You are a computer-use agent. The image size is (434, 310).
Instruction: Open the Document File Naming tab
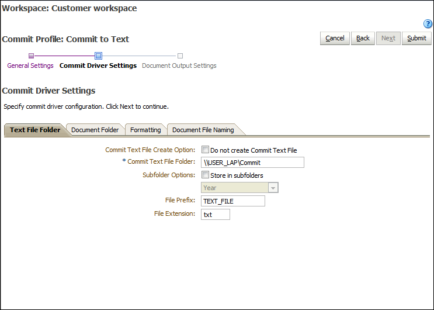[203, 130]
